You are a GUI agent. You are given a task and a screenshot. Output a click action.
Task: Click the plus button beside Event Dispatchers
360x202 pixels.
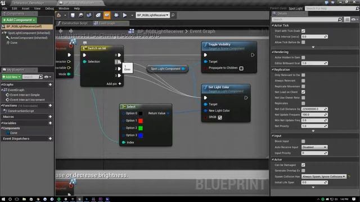(50, 139)
